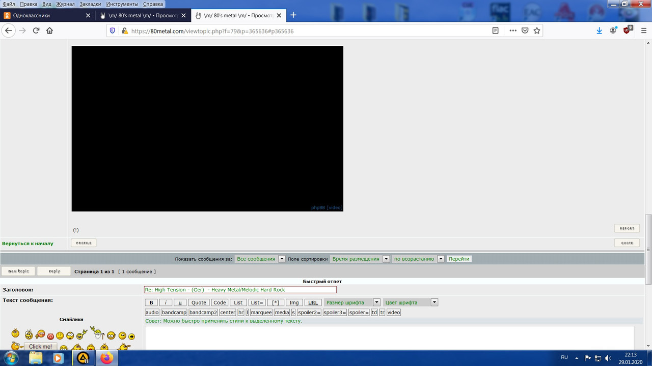The width and height of the screenshot is (652, 366).
Task: Click the Перейти button
Action: [x=459, y=259]
